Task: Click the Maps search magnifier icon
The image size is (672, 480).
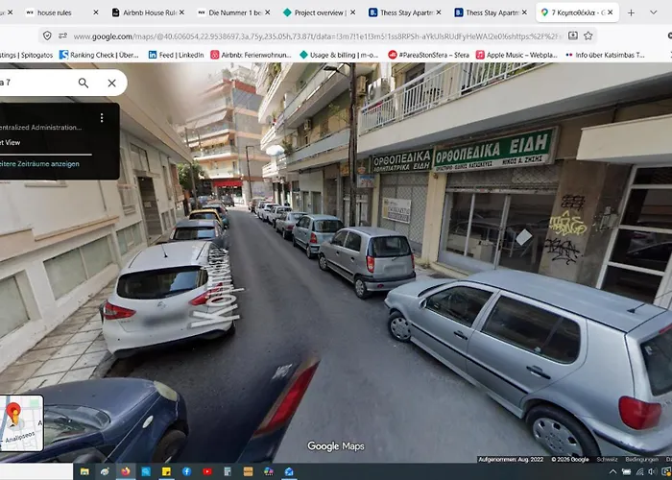Action: 84,83
